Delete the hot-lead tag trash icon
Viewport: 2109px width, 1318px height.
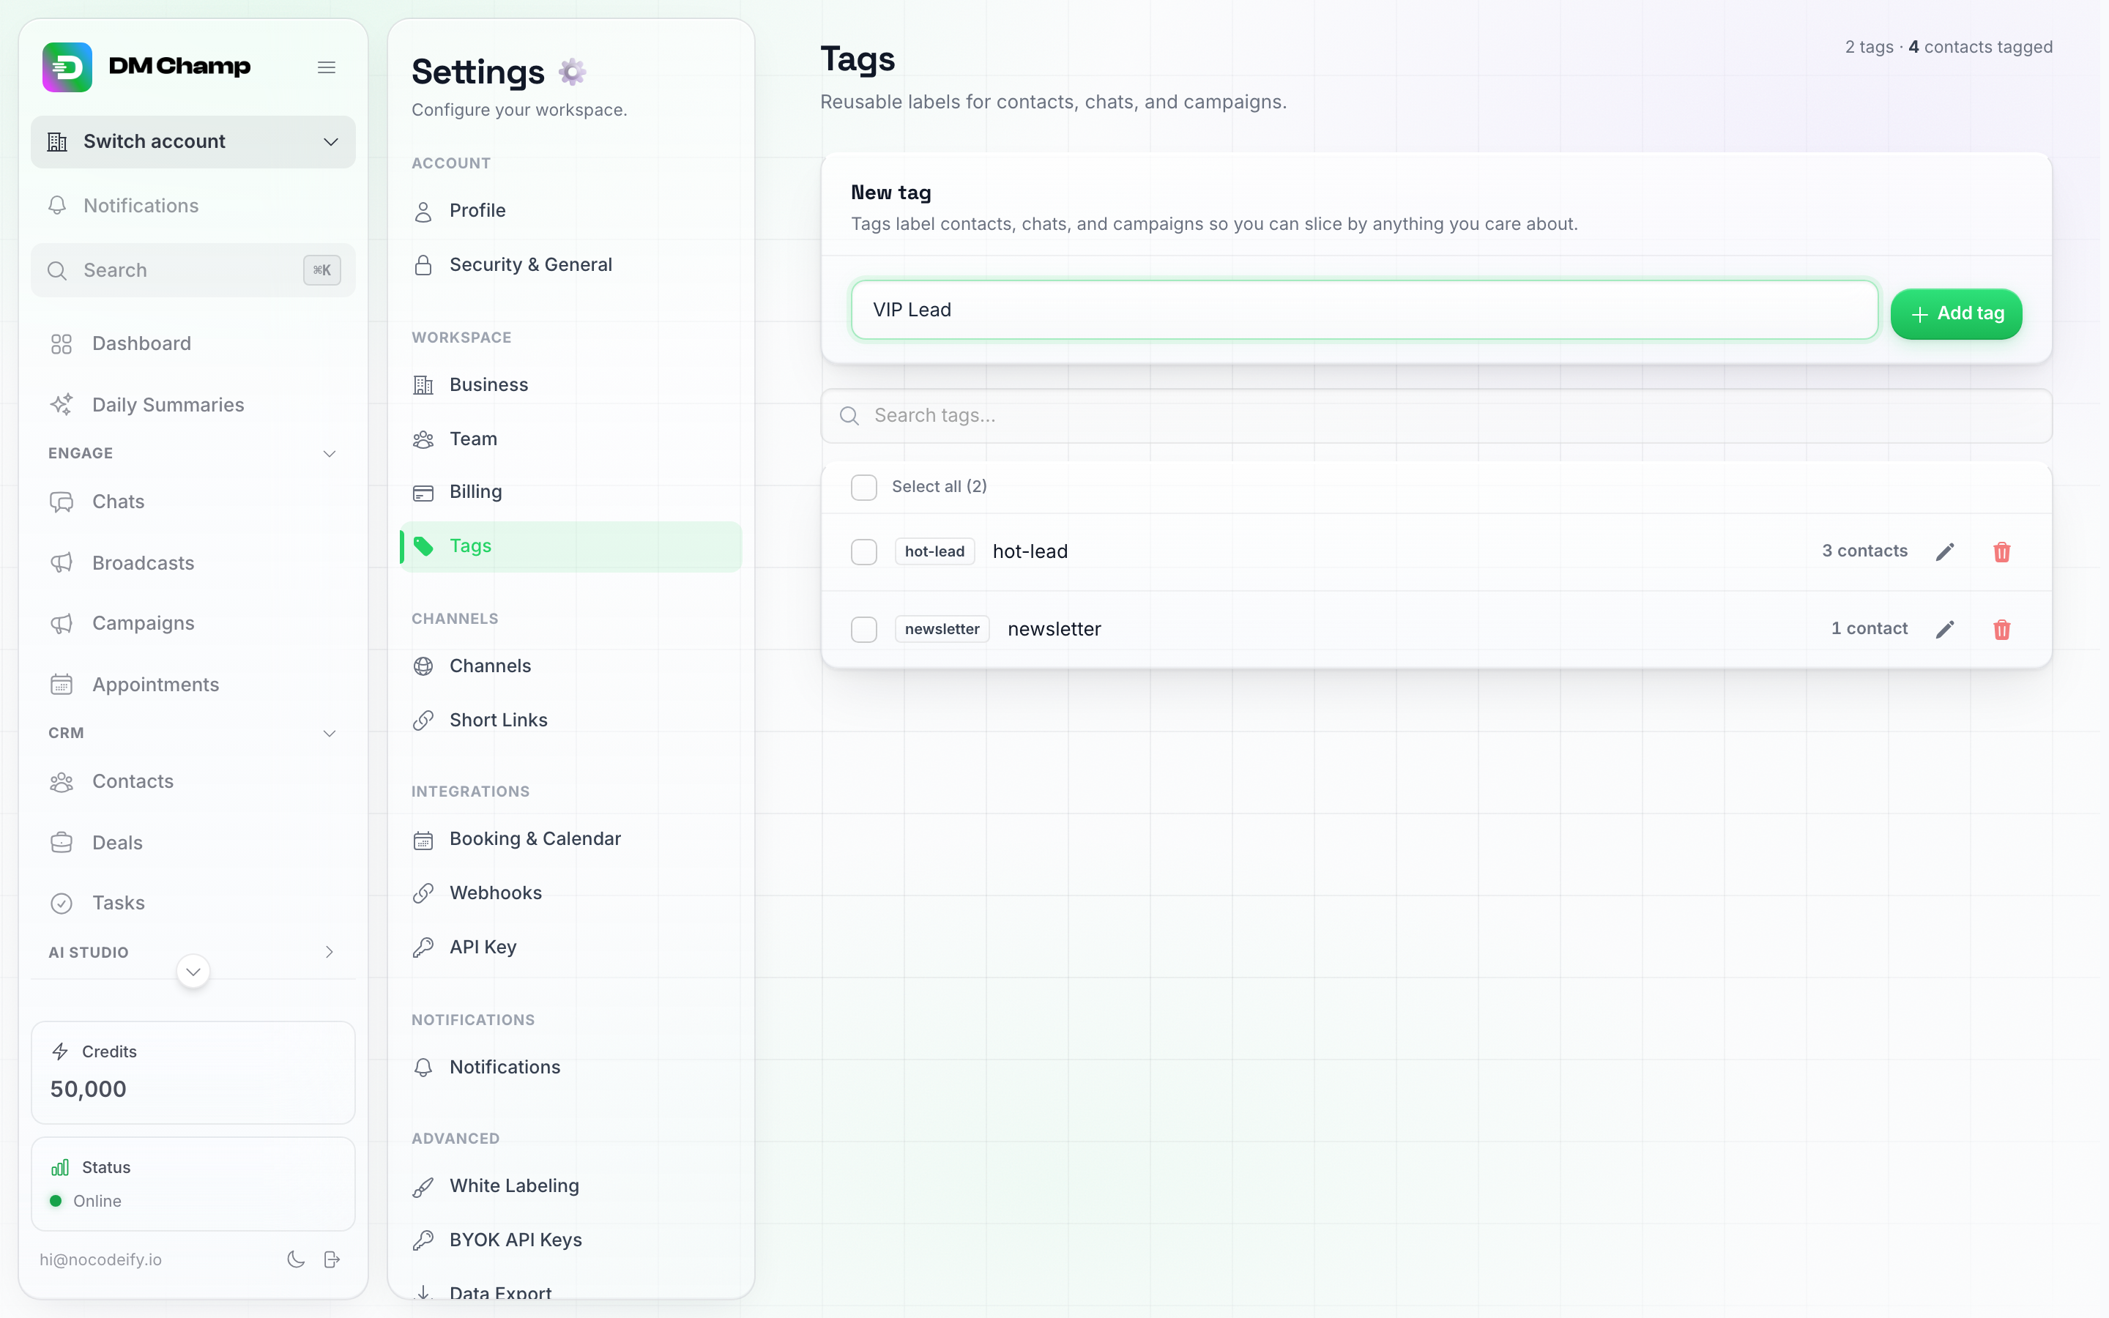[x=2002, y=552]
